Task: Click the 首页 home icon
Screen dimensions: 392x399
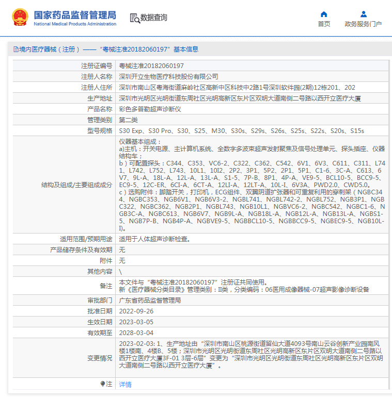Action: tap(324, 14)
